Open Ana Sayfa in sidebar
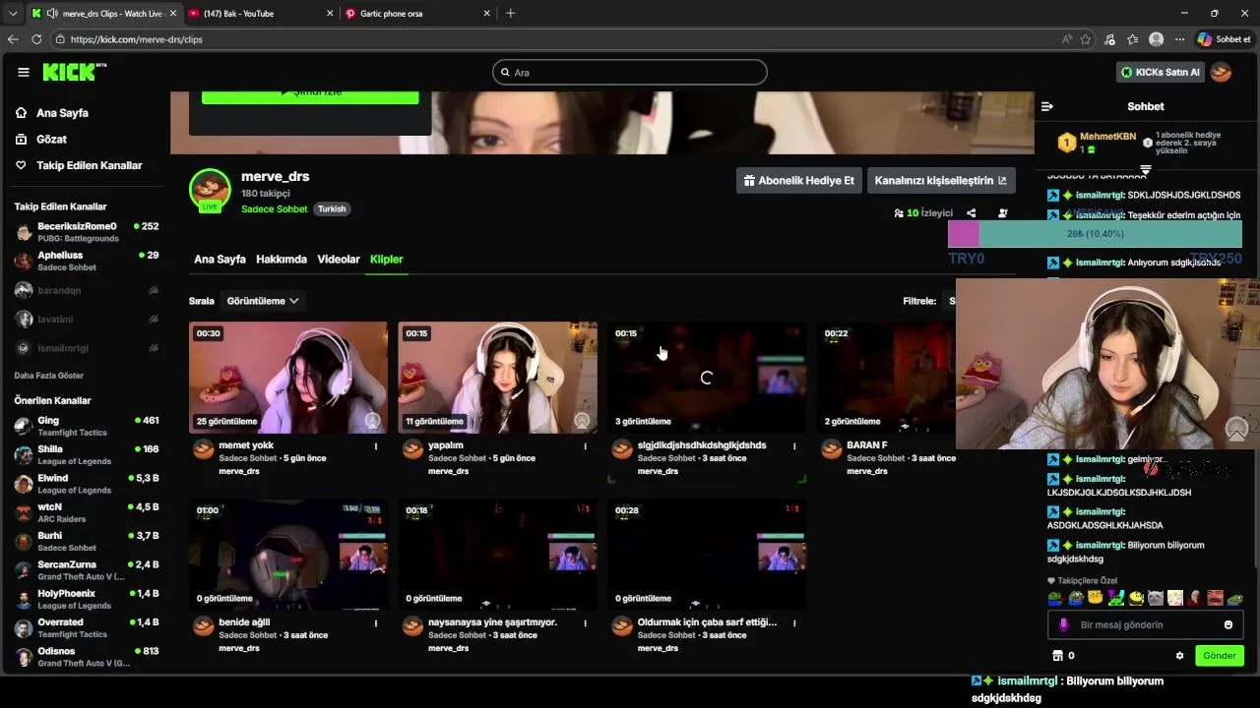The width and height of the screenshot is (1260, 708). click(x=52, y=113)
